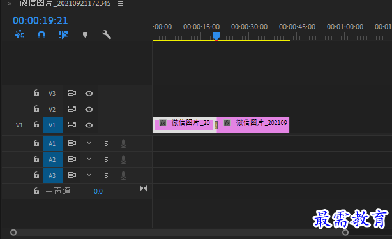Viewport: 392px width, 239px height.
Task: Toggle lock on track V3
Action: (x=36, y=93)
